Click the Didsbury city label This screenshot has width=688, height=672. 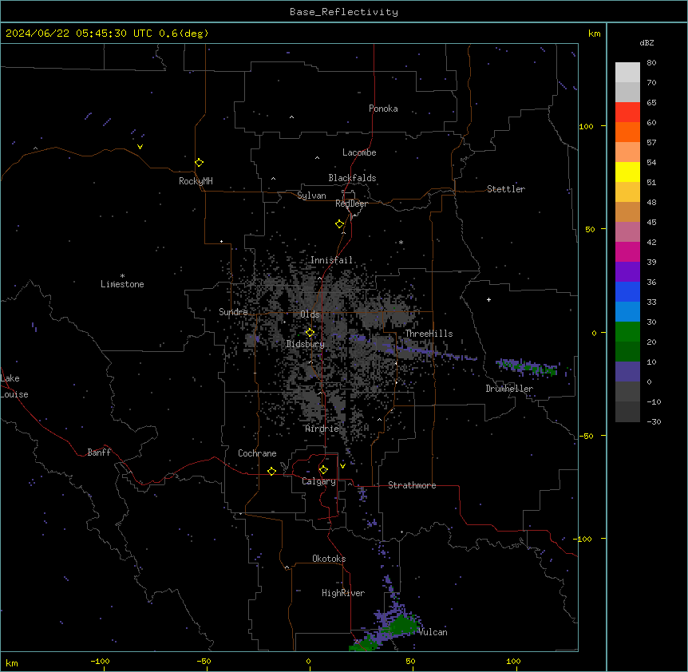306,344
